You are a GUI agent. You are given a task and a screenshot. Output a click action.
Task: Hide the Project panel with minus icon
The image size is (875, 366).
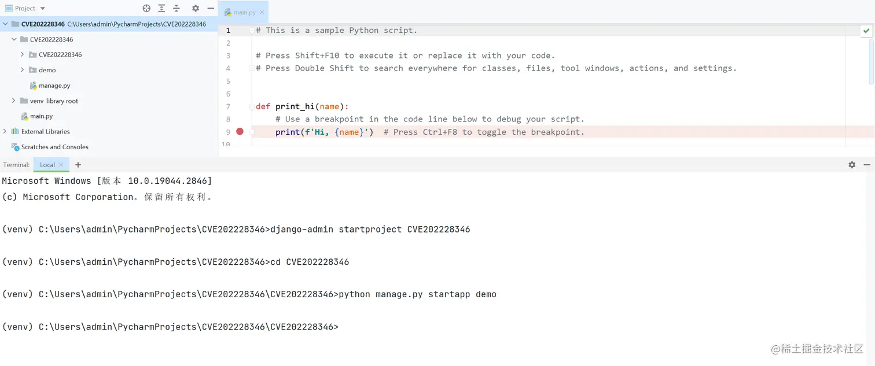click(x=211, y=8)
